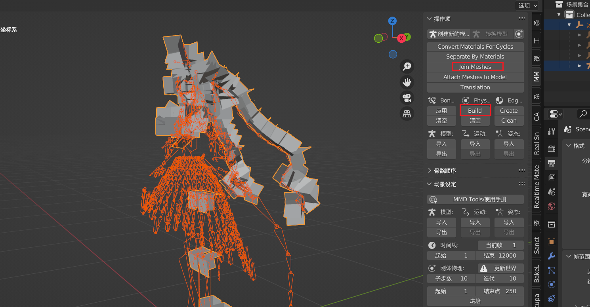
Task: Click the Translation button
Action: click(x=475, y=87)
